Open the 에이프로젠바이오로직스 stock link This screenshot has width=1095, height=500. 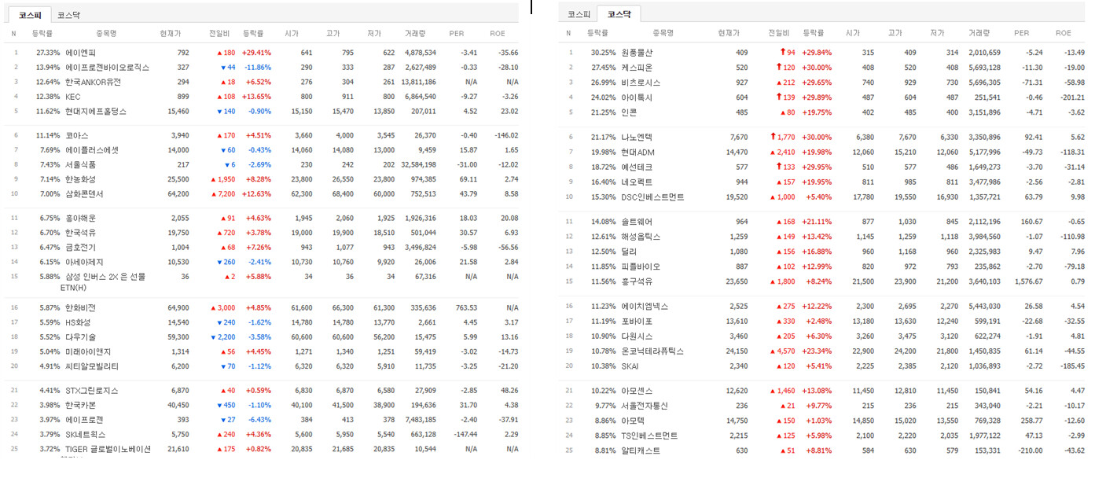[x=107, y=68]
